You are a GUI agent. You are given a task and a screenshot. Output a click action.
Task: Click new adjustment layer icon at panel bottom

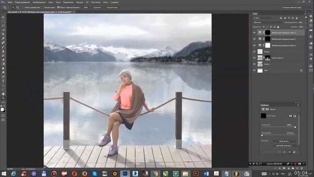(288, 168)
